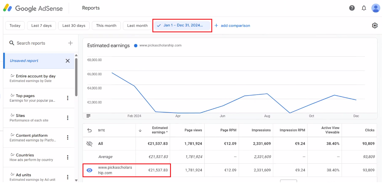Sort by Active View Viewable header
The image size is (382, 184).
click(x=330, y=130)
